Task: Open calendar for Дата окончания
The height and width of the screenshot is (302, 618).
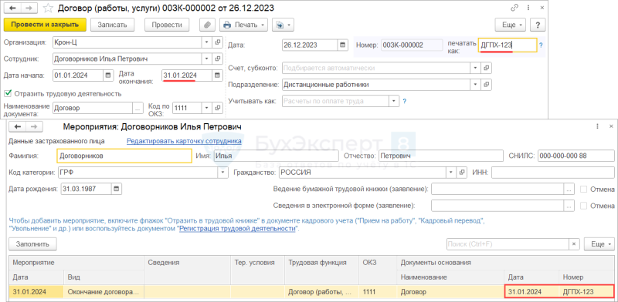Action: [x=217, y=75]
